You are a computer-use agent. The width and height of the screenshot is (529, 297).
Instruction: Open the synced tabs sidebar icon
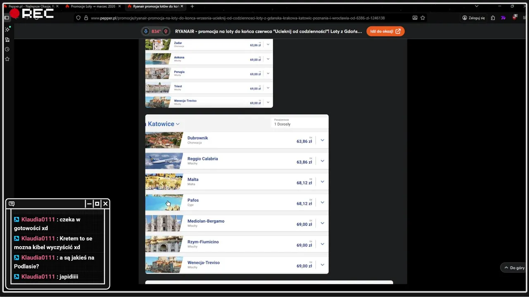7,40
